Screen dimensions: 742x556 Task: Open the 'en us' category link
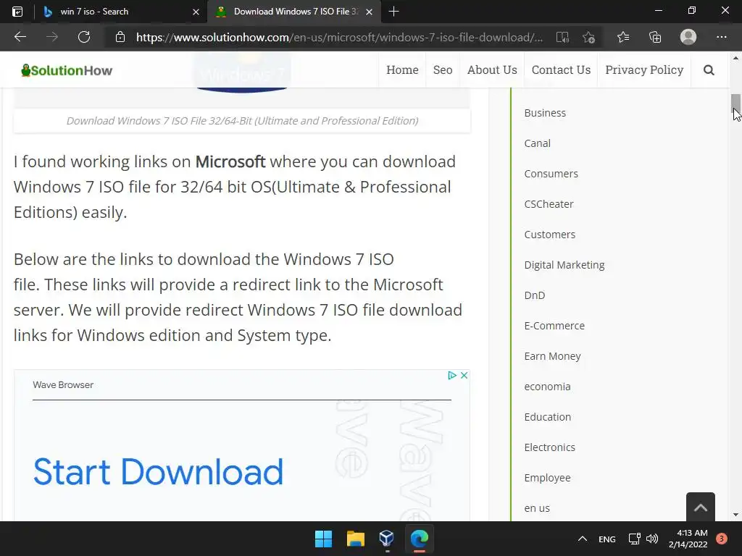click(x=537, y=508)
